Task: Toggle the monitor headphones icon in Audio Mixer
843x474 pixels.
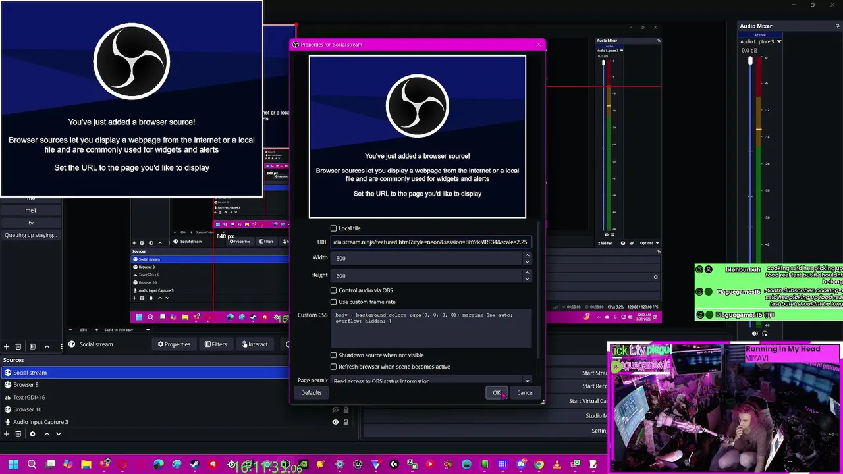Action: [x=765, y=334]
